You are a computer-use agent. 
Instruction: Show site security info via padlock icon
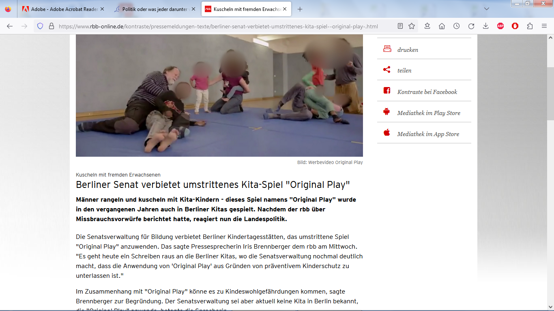(52, 26)
